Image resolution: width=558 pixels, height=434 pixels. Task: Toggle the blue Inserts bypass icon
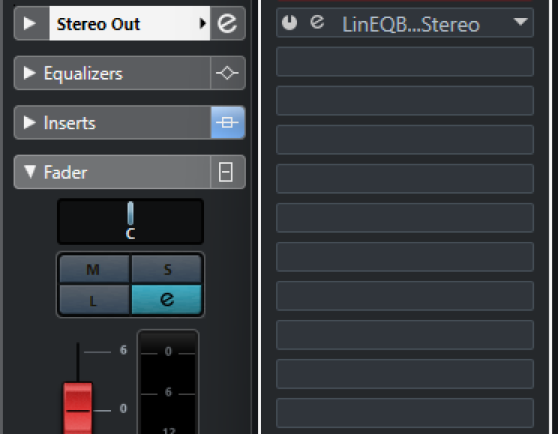pos(228,122)
